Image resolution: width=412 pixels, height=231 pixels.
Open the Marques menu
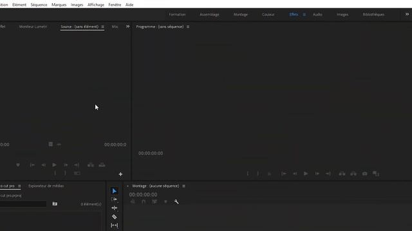tap(59, 4)
